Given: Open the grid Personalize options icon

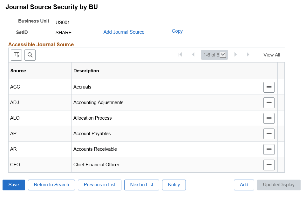Looking at the screenshot, I should [16, 55].
